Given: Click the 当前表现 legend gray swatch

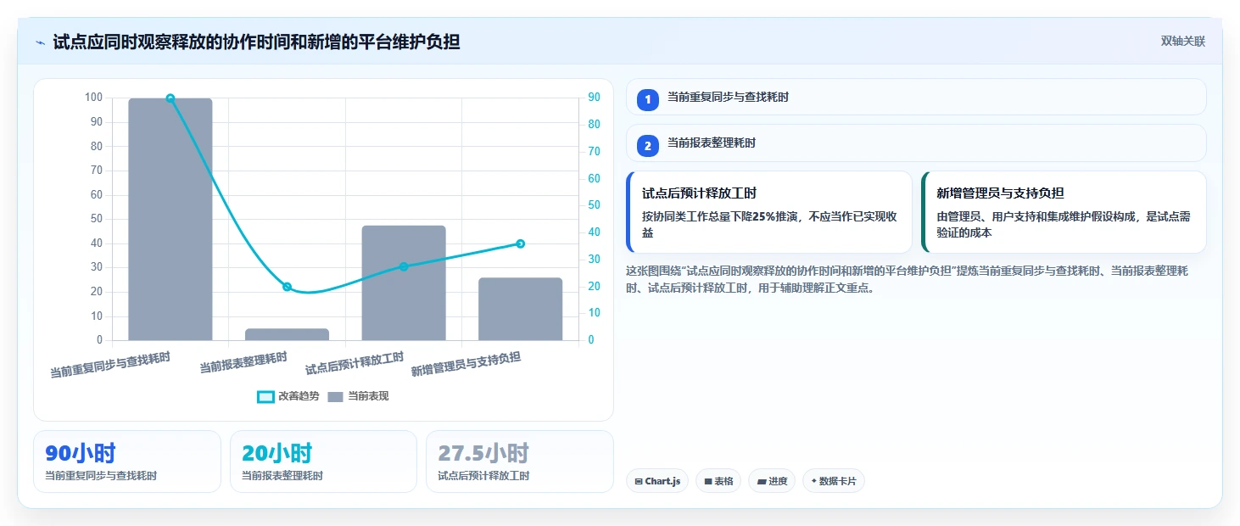Looking at the screenshot, I should 336,396.
